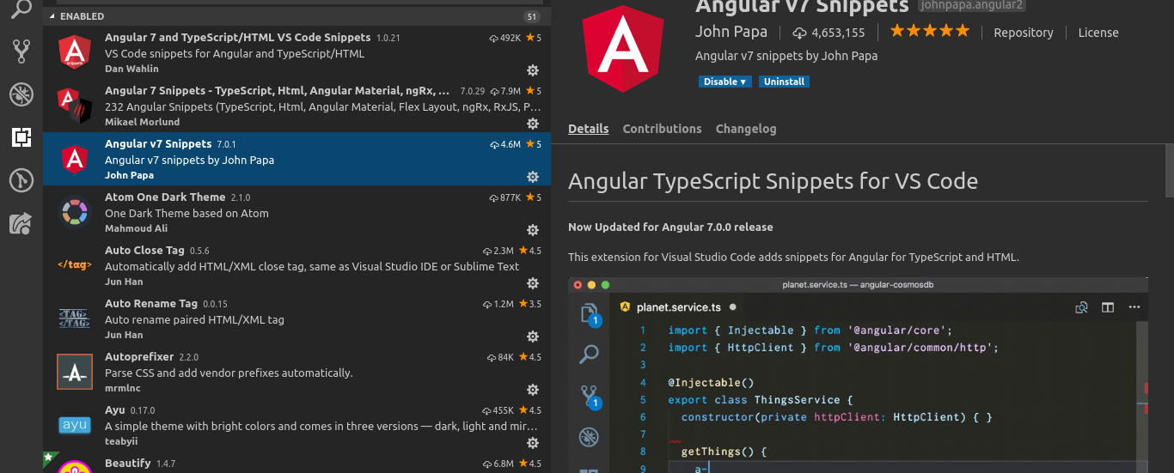Open the Disable dropdown button
This screenshot has width=1174, height=473.
(725, 82)
